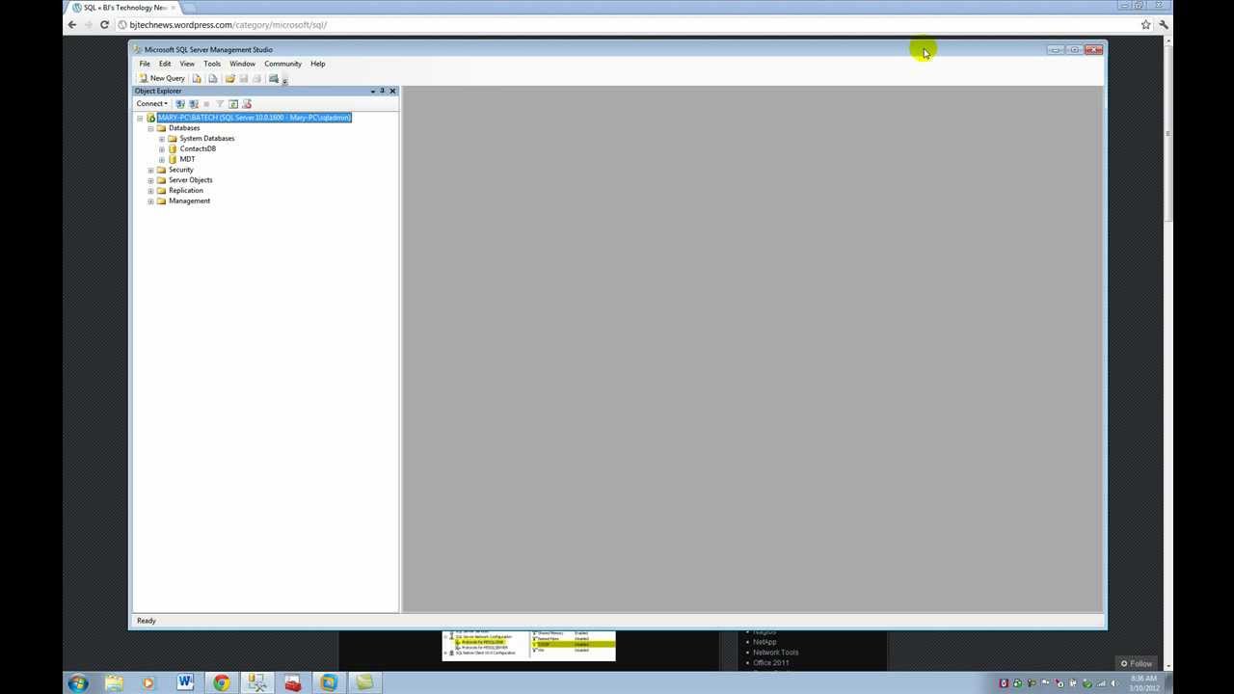
Task: Expand the Replication folder node
Action: 150,191
